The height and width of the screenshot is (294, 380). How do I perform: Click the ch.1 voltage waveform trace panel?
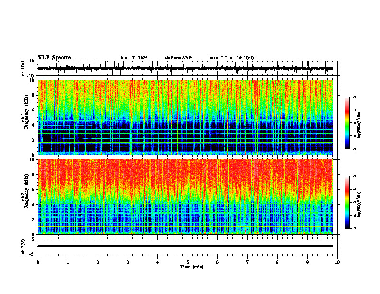click(189, 68)
